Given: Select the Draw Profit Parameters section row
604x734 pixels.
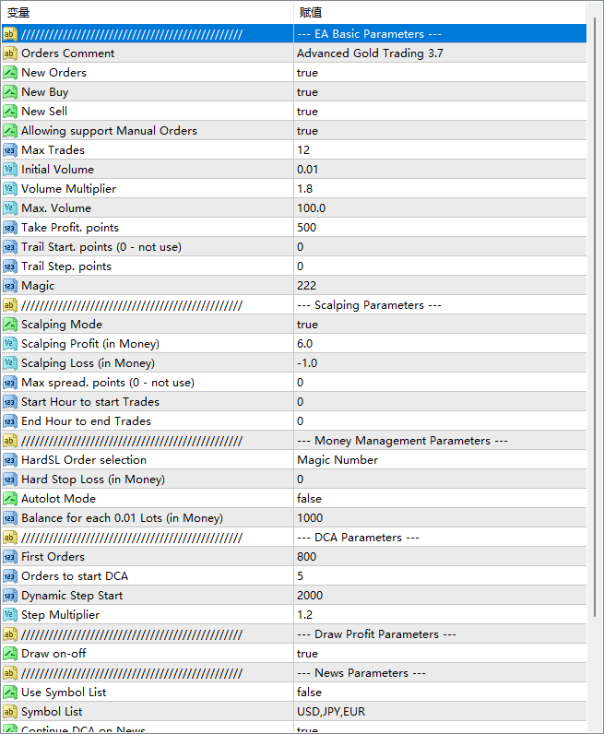Looking at the screenshot, I should tap(294, 634).
